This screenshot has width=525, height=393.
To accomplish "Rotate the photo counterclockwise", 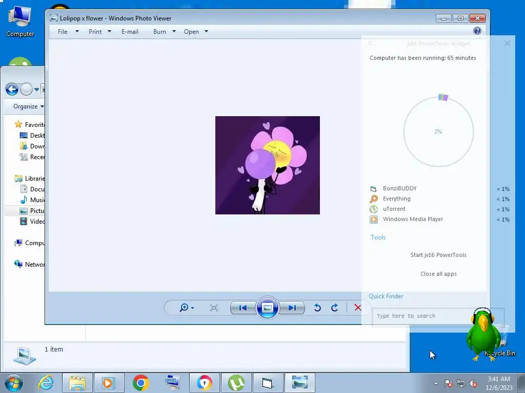I will (317, 308).
